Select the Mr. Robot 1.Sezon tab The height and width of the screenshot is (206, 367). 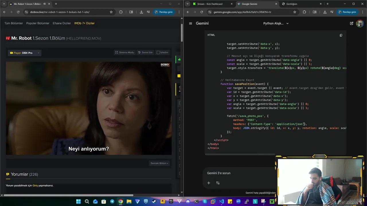click(30, 4)
